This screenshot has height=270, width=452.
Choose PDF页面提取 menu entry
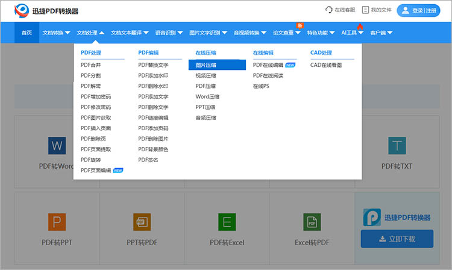96,149
